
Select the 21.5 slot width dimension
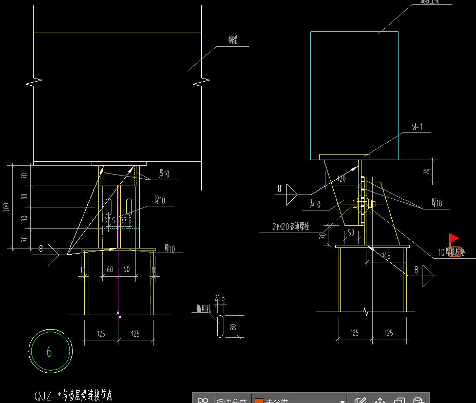pos(219,298)
